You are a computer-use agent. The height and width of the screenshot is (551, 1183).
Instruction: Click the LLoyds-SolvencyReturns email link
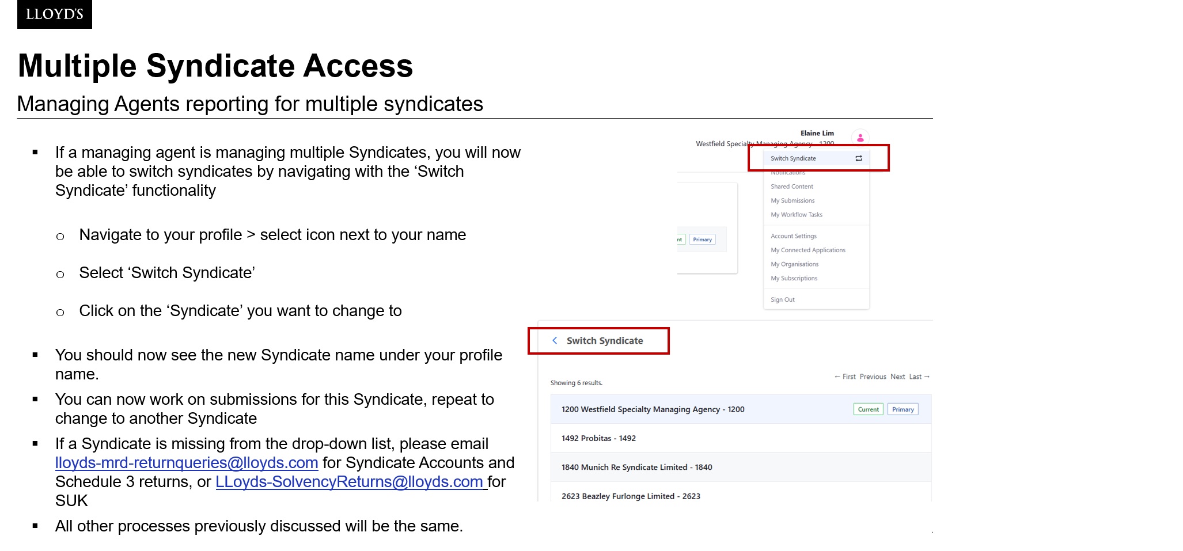click(350, 482)
